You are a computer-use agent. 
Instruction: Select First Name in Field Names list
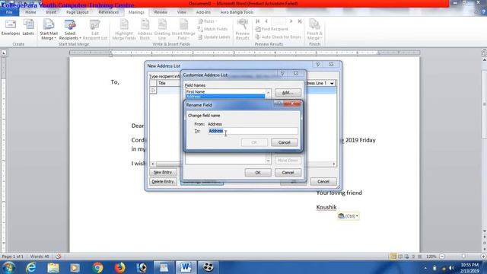pyautogui.click(x=225, y=91)
